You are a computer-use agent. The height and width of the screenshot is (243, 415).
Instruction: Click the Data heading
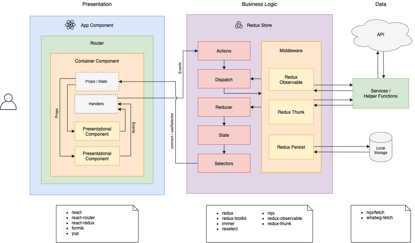381,4
